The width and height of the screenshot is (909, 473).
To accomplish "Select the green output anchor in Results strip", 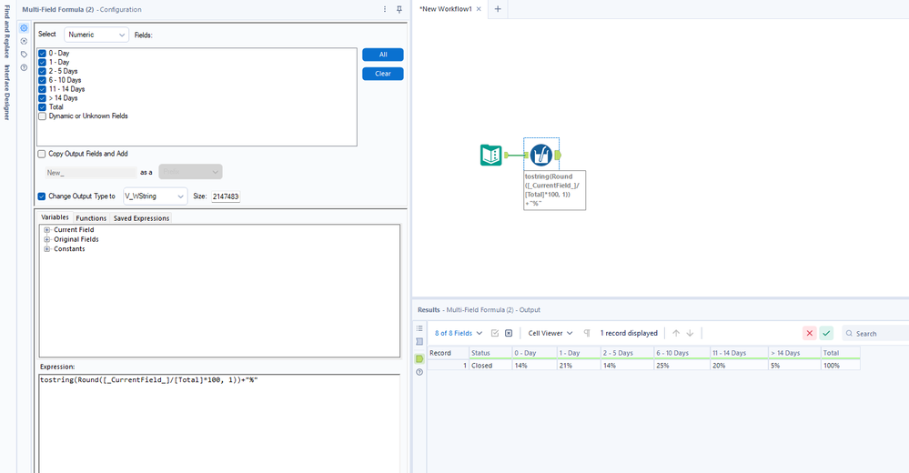I will (x=419, y=358).
